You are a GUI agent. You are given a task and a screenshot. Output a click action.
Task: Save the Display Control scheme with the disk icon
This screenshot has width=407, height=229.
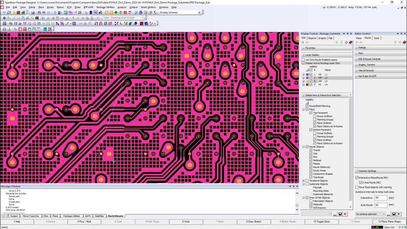point(340,214)
